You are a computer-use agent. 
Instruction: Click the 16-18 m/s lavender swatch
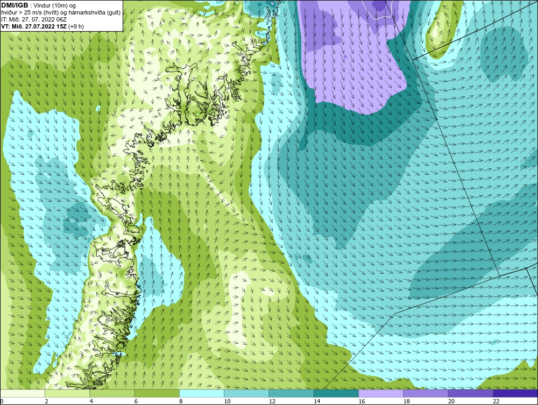[x=381, y=393]
